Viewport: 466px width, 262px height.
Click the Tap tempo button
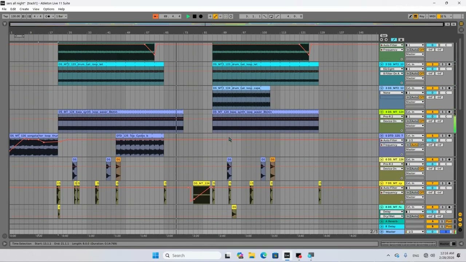(x=5, y=16)
